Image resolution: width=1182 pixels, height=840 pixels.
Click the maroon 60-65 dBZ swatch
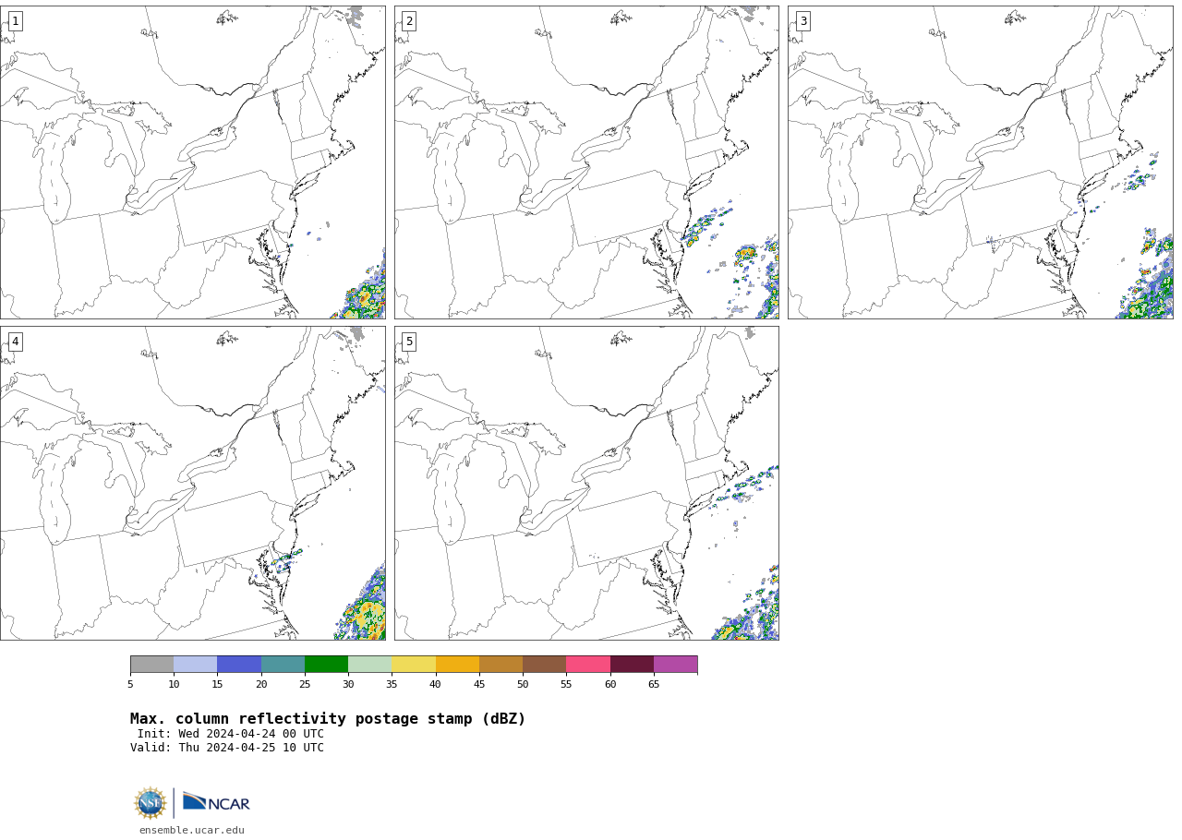(x=632, y=665)
